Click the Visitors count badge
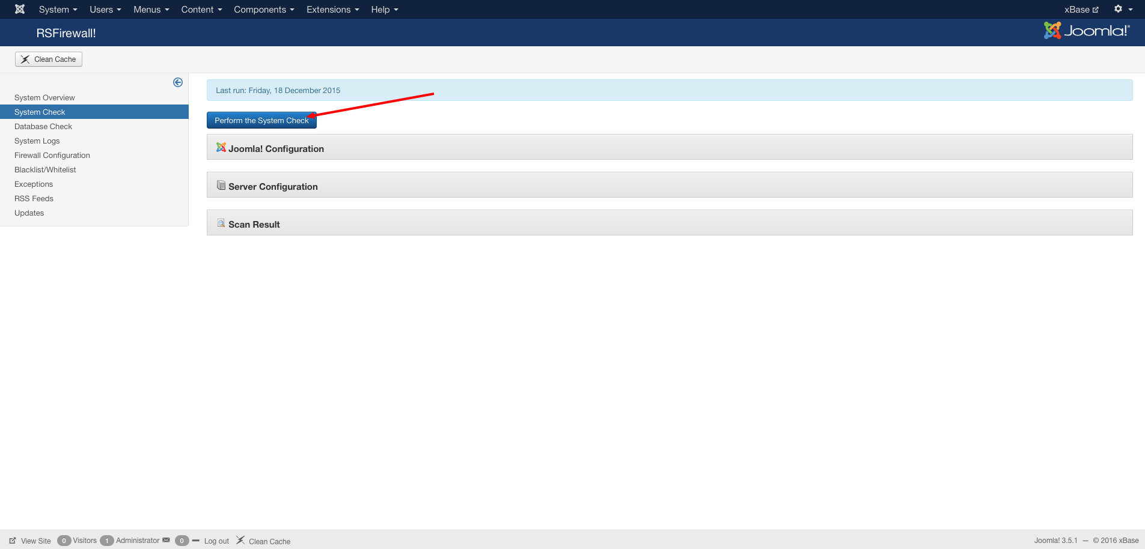The width and height of the screenshot is (1145, 549). click(x=64, y=541)
